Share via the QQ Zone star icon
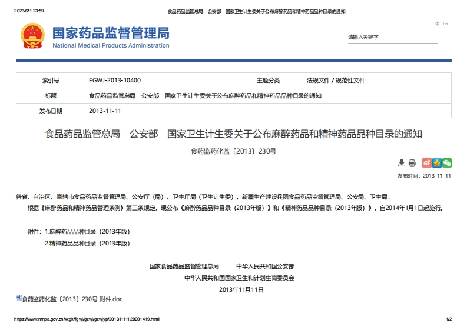Screen dimensions: 467x330 click(437, 163)
